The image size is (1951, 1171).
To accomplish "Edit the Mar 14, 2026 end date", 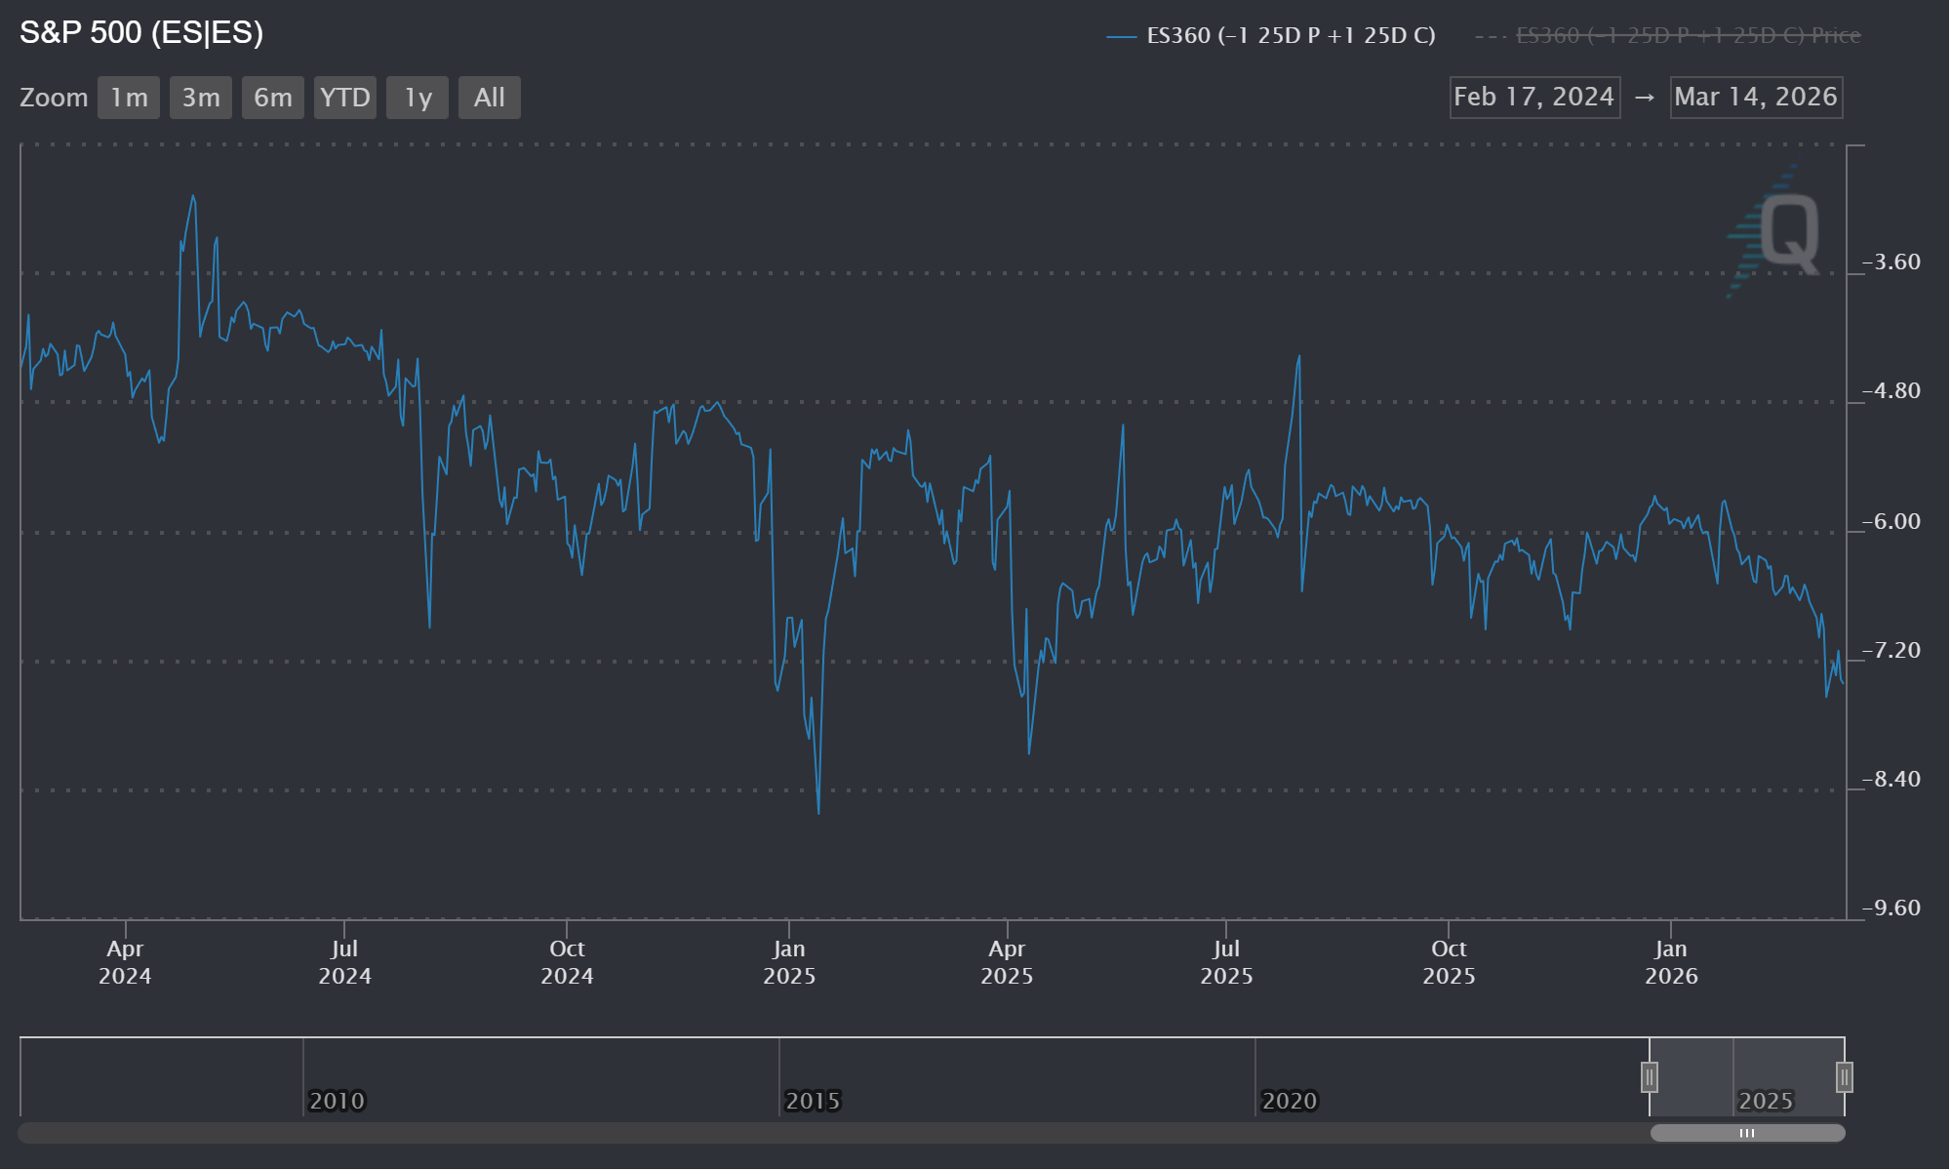I will pos(1756,98).
